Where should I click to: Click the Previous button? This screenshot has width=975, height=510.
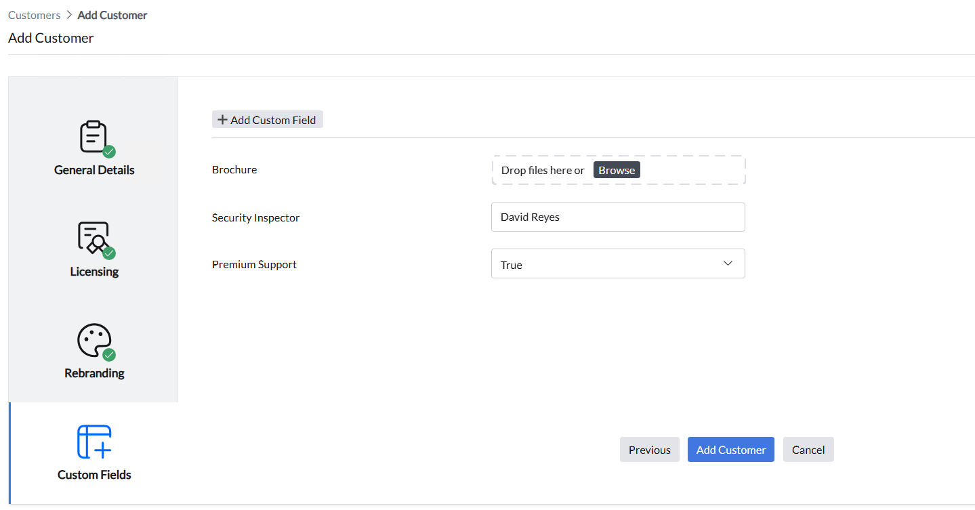click(649, 450)
